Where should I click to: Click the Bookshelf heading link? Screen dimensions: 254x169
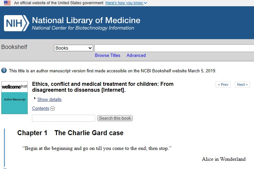point(14,47)
